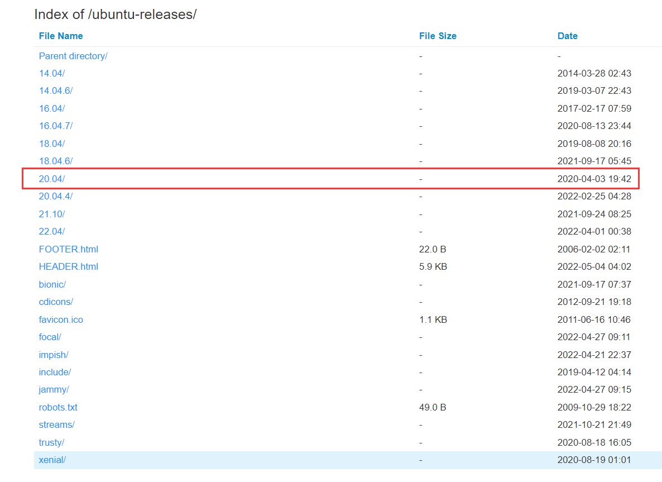Browse the xenial/ folder
This screenshot has height=482, width=662.
click(52, 460)
